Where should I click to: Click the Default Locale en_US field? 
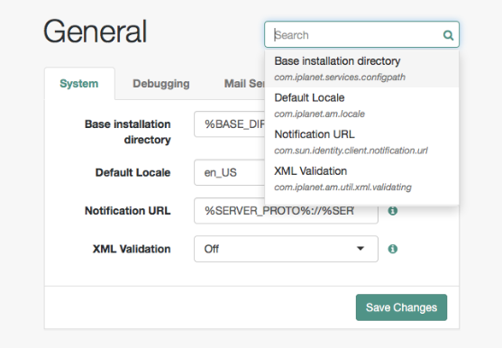tap(229, 172)
